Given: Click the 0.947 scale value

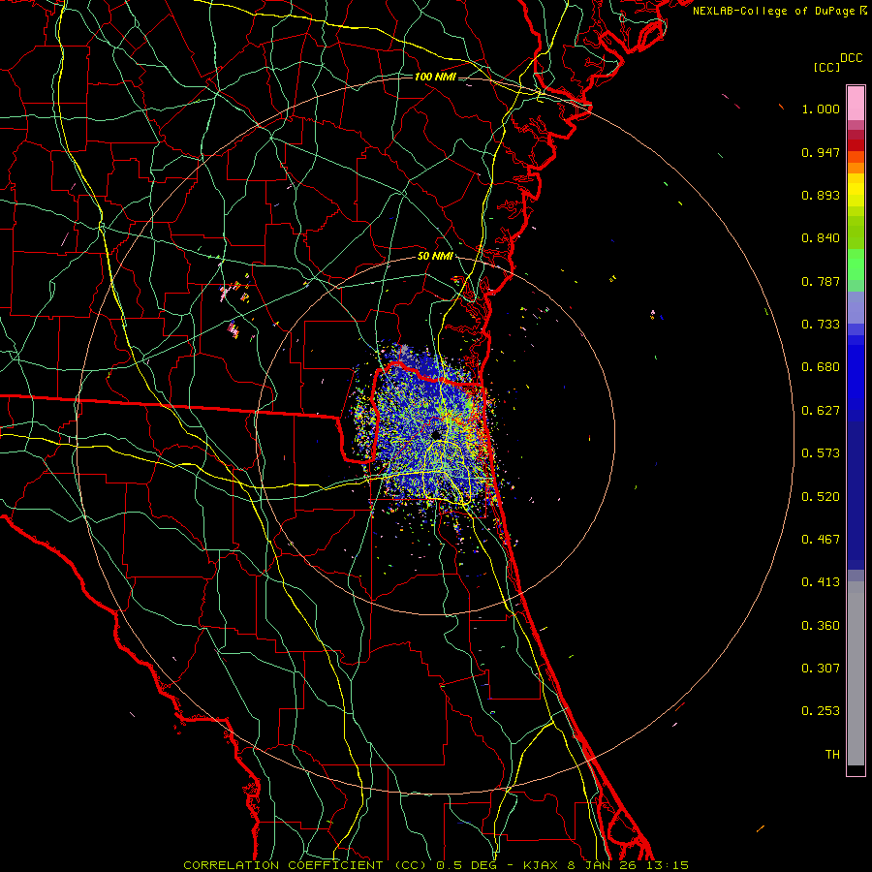Looking at the screenshot, I should point(821,152).
